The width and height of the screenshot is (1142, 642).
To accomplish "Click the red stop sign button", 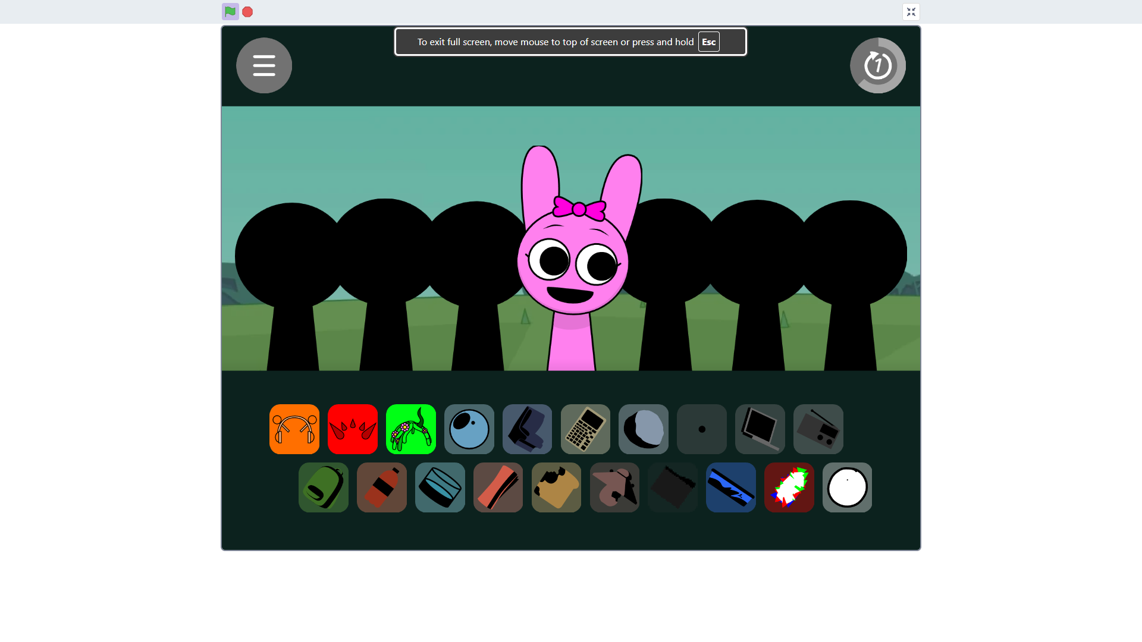I will (247, 12).
